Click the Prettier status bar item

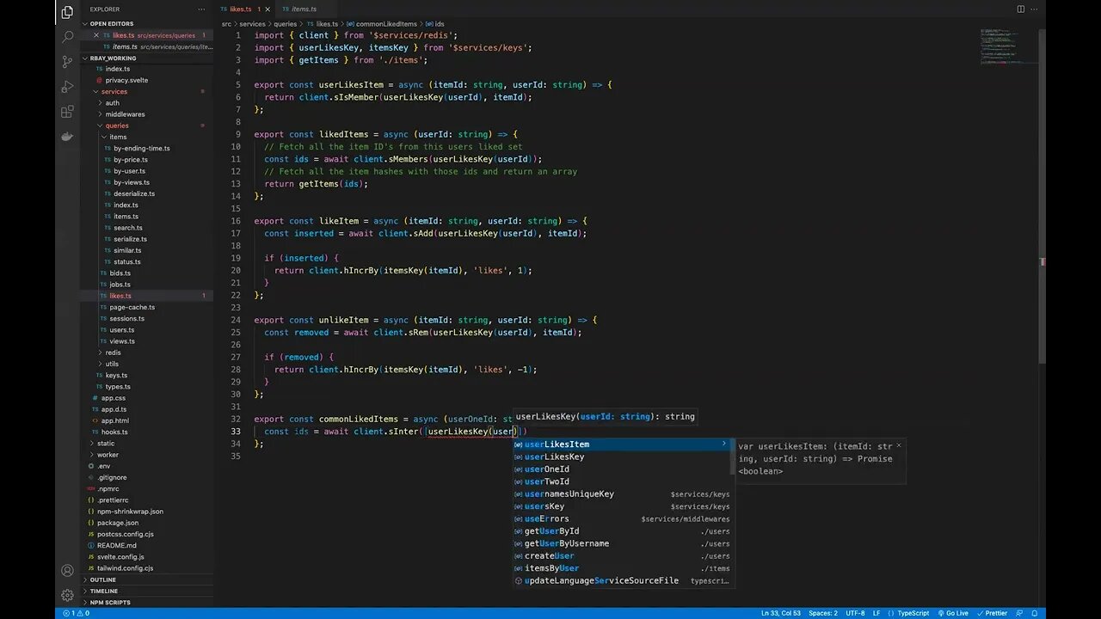pyautogui.click(x=992, y=613)
